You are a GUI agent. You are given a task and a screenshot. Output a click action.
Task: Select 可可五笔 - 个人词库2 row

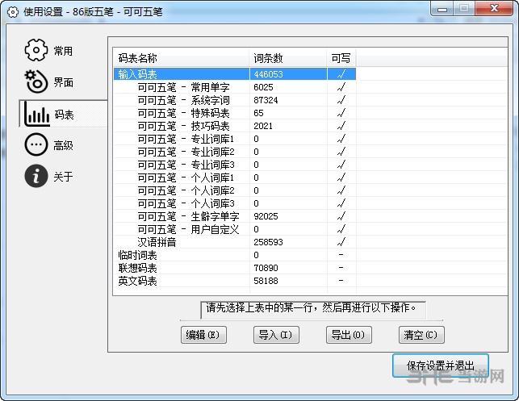point(235,190)
